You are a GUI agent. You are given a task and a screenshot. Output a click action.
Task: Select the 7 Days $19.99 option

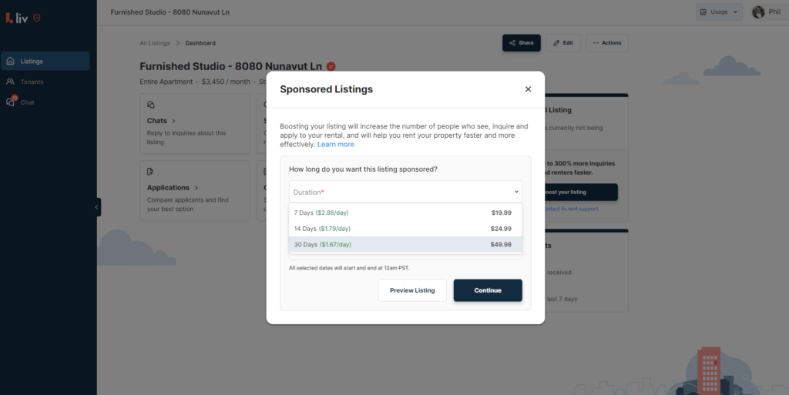point(405,213)
